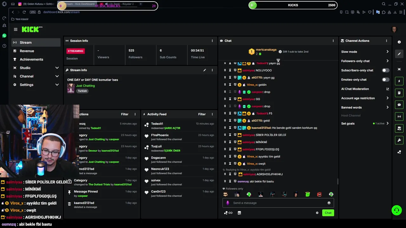Open Tedexit1 in Activity Feed
The image size is (406, 228).
[x=157, y=124]
